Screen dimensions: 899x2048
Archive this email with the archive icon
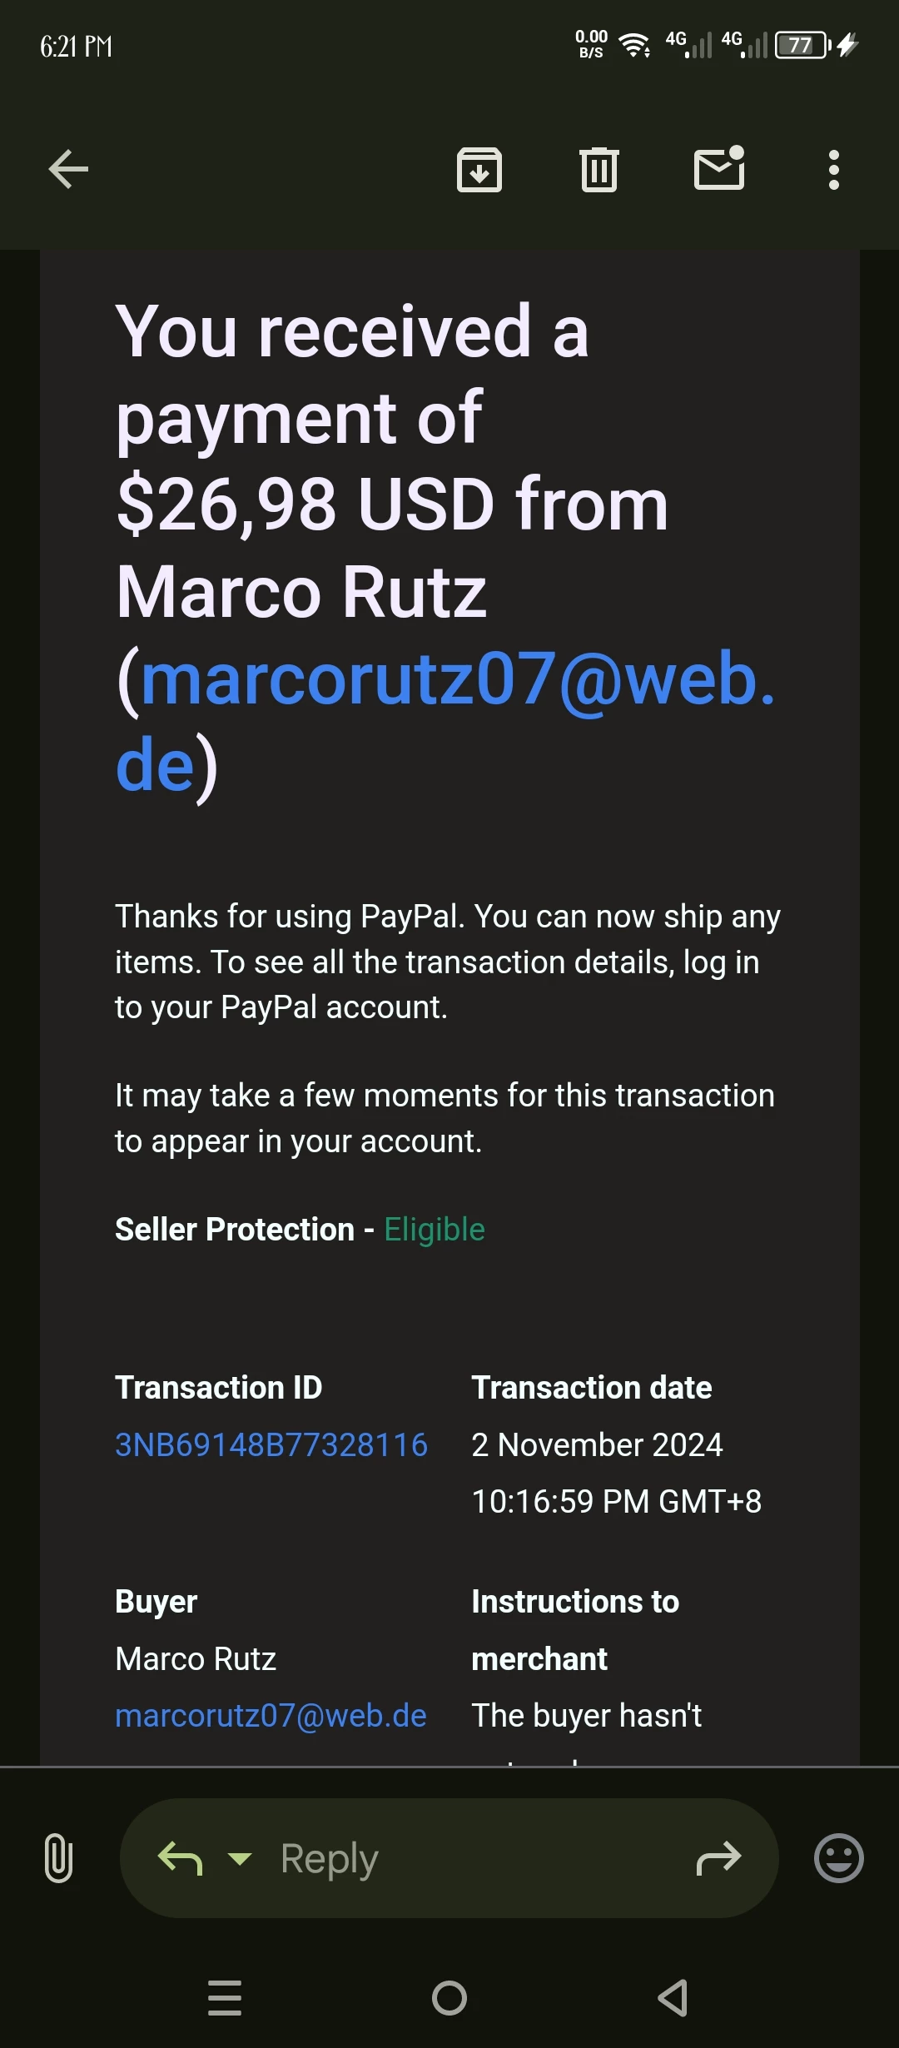(479, 170)
